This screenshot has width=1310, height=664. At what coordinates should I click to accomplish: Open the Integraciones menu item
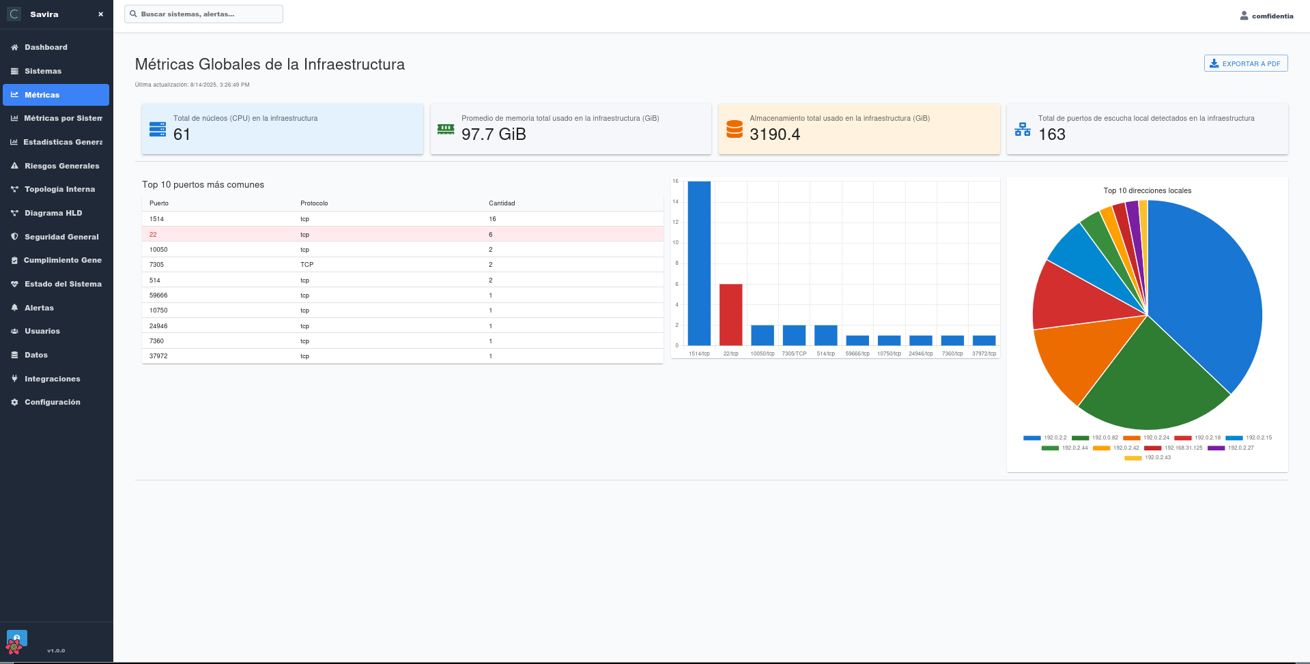click(x=52, y=378)
